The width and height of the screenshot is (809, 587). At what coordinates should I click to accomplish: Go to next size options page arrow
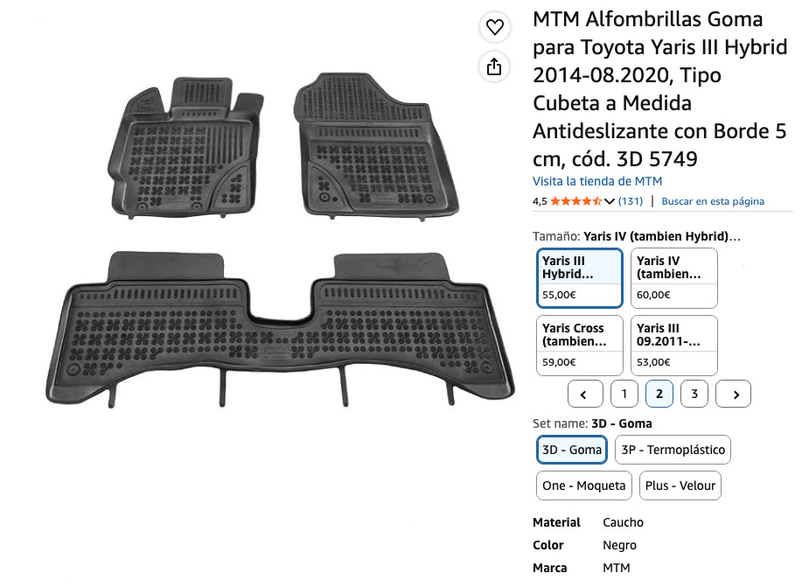pos(733,394)
